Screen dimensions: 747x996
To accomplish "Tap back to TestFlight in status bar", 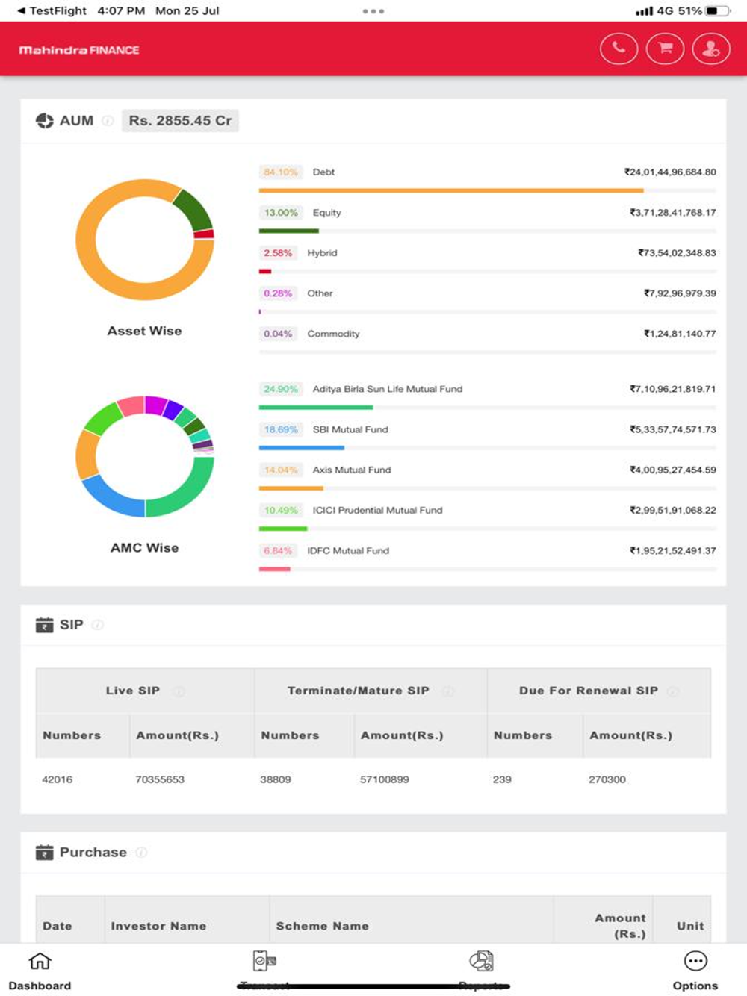I will point(52,11).
